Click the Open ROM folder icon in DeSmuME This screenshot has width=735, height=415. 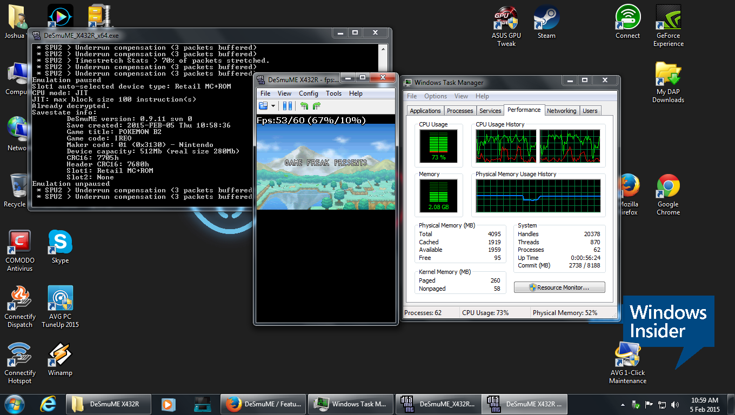264,106
